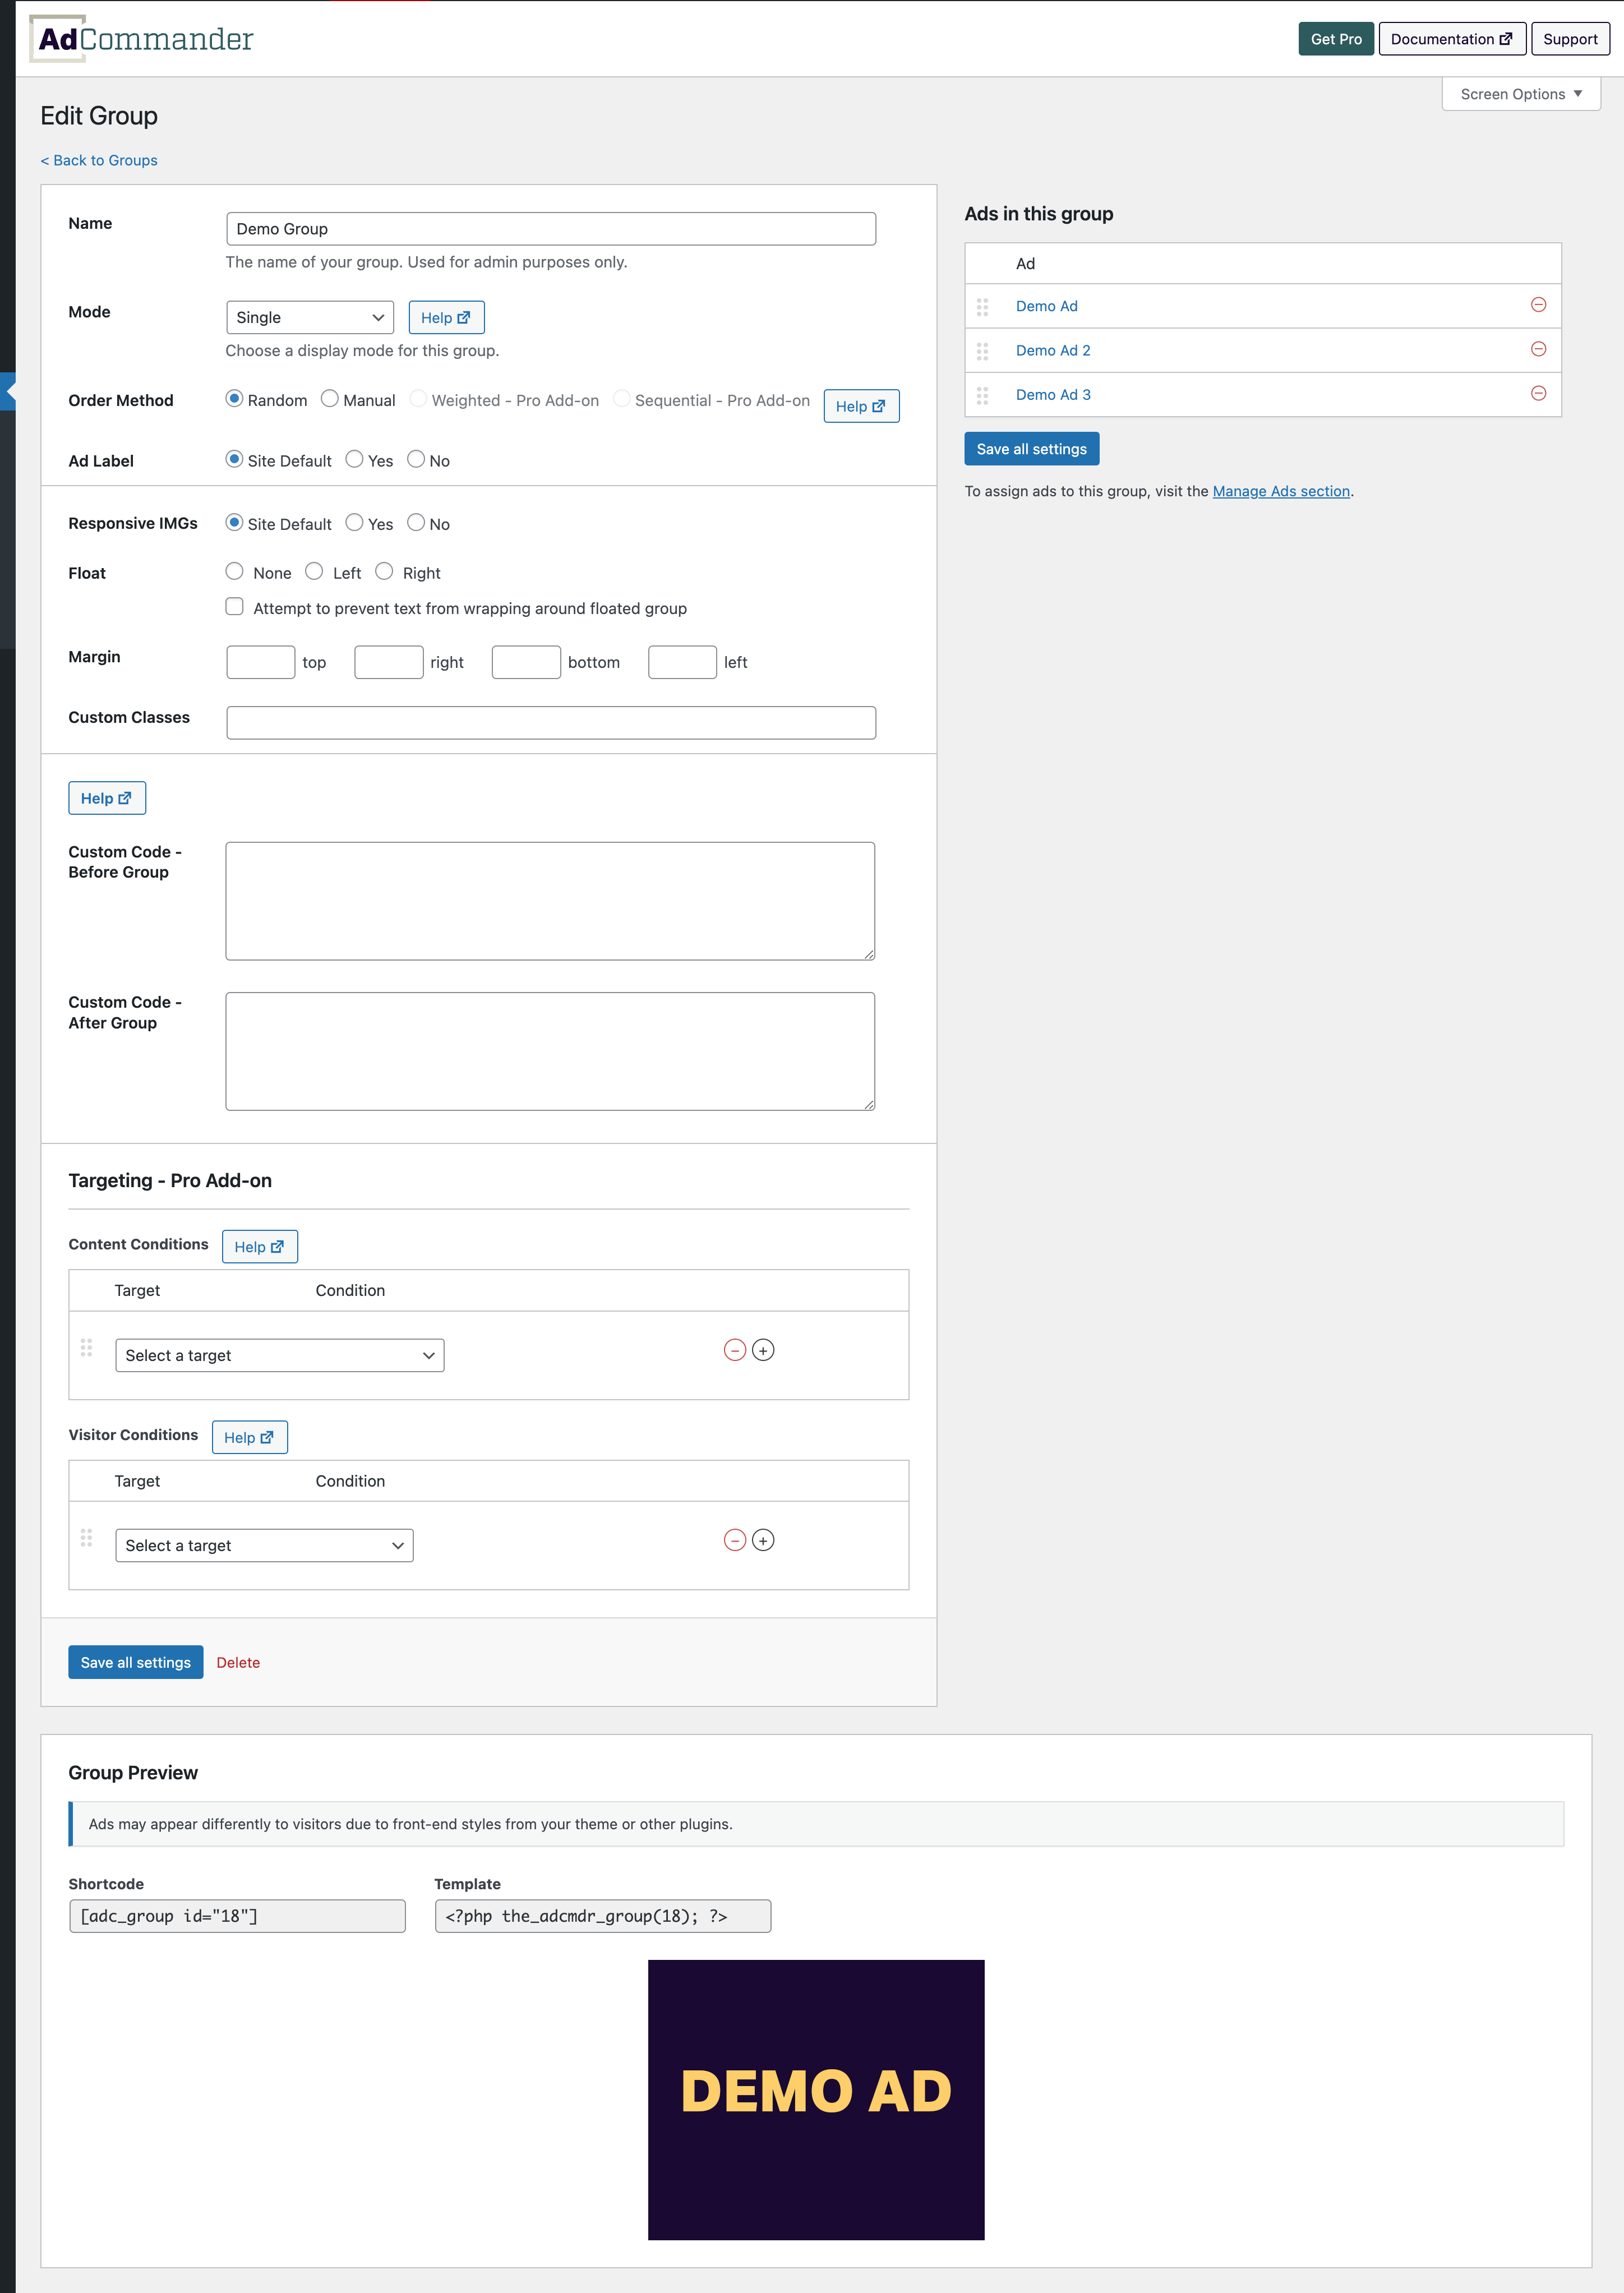This screenshot has height=2293, width=1624.
Task: Remove Demo Ad 3 from the group
Action: pyautogui.click(x=1538, y=393)
